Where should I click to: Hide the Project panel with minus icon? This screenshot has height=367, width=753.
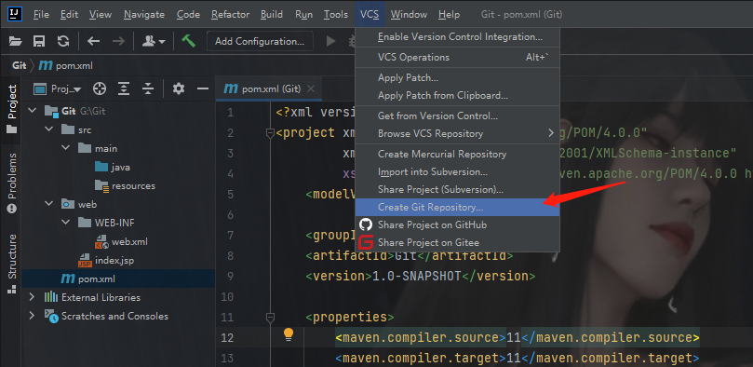(x=203, y=88)
